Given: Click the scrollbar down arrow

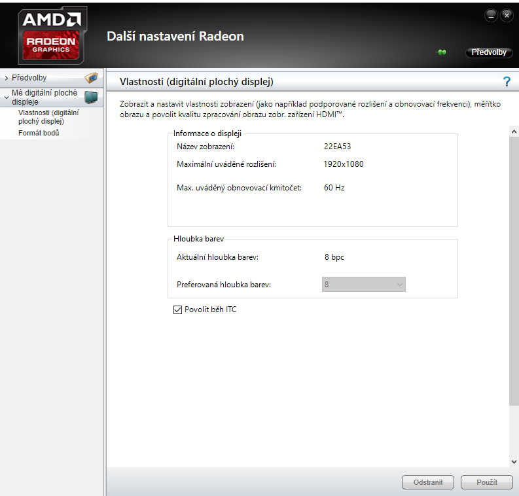Looking at the screenshot, I should pos(513,461).
